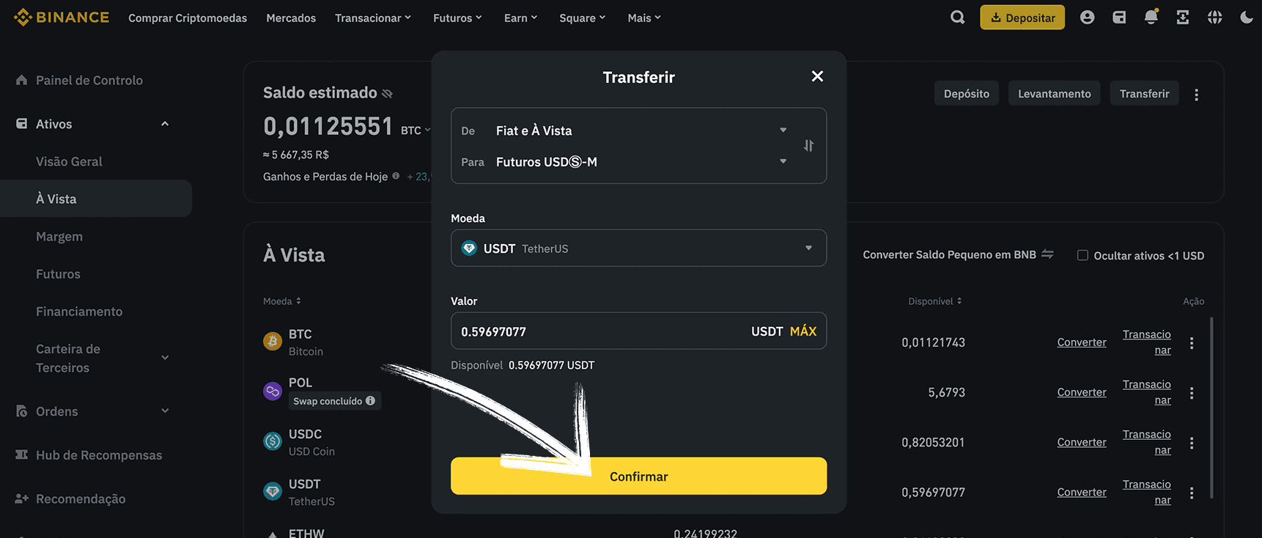Open the wallet icon in header

(1119, 17)
